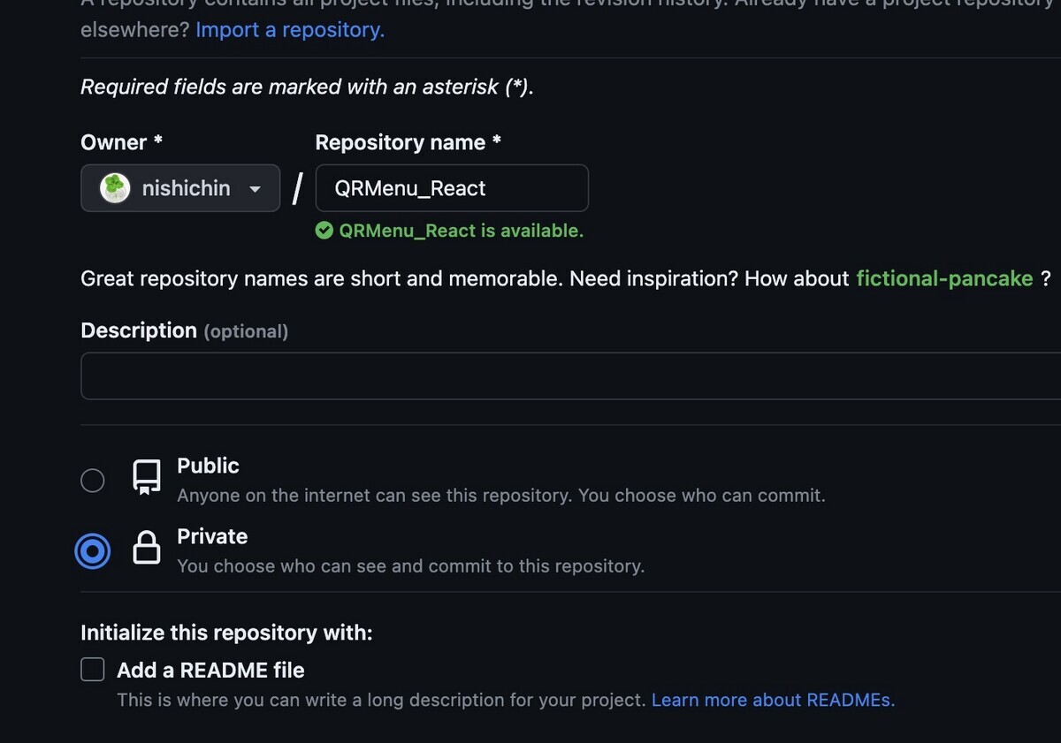This screenshot has height=743, width=1061.
Task: Click the green availability checkmark icon
Action: [x=324, y=231]
